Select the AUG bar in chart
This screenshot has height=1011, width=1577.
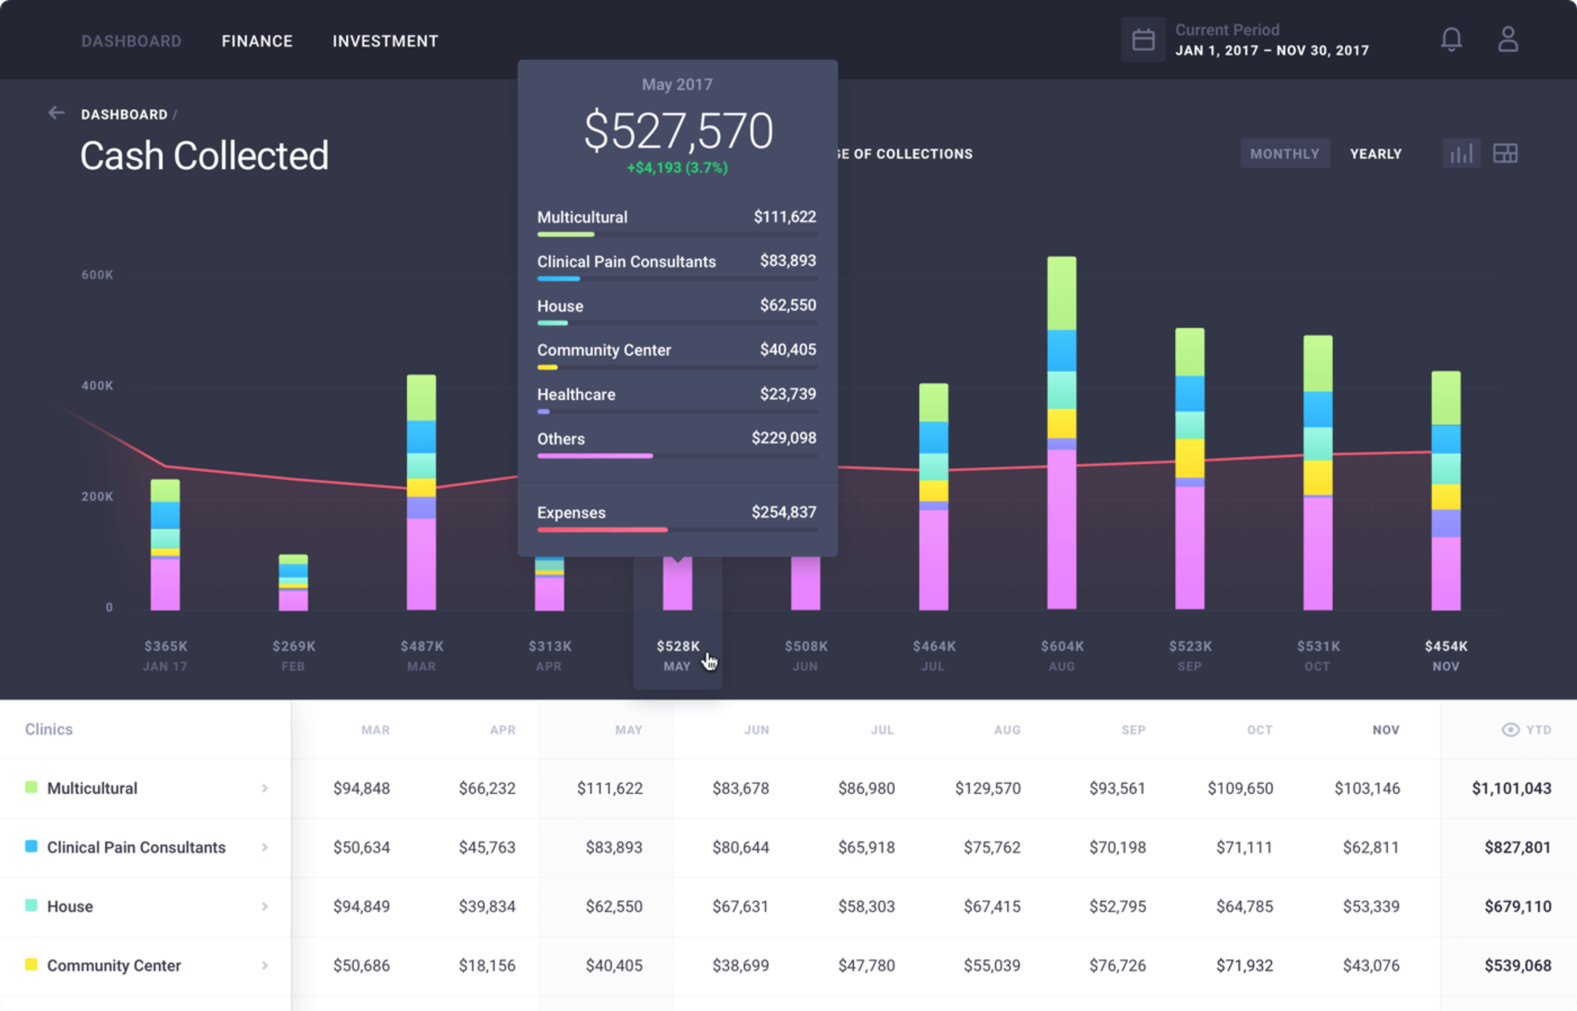point(1062,433)
